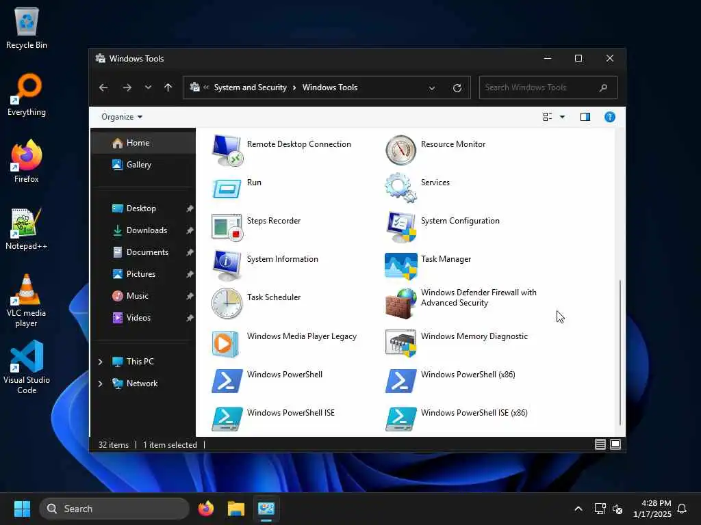701x525 pixels.
Task: Unpin Videos from Quick access
Action: click(190, 318)
